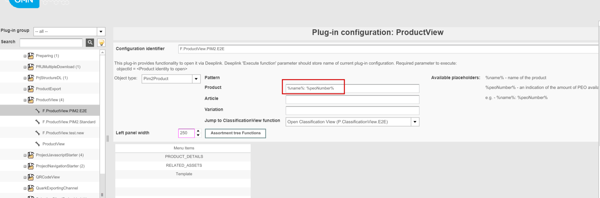Image resolution: width=600 pixels, height=198 pixels.
Task: Click wrench icon beside F.ProductView.PIM2.E2E
Action: pos(37,111)
